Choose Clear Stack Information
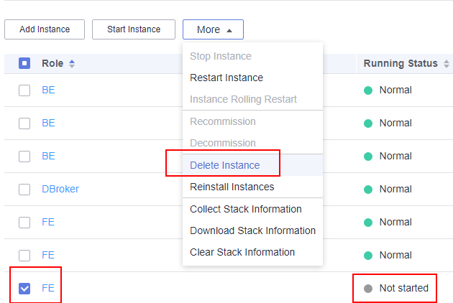This screenshot has height=303, width=453. pyautogui.click(x=242, y=252)
